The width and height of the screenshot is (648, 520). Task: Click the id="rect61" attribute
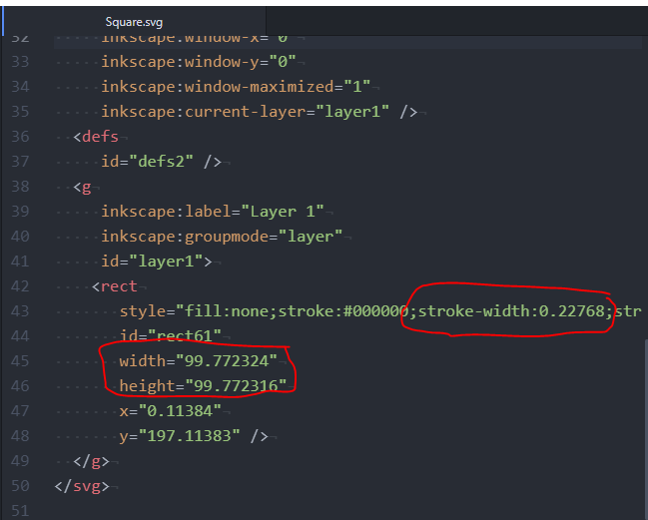click(x=166, y=336)
